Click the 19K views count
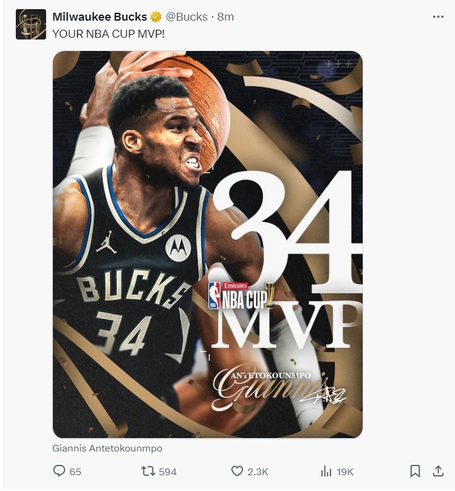This screenshot has width=455, height=491. click(x=346, y=472)
